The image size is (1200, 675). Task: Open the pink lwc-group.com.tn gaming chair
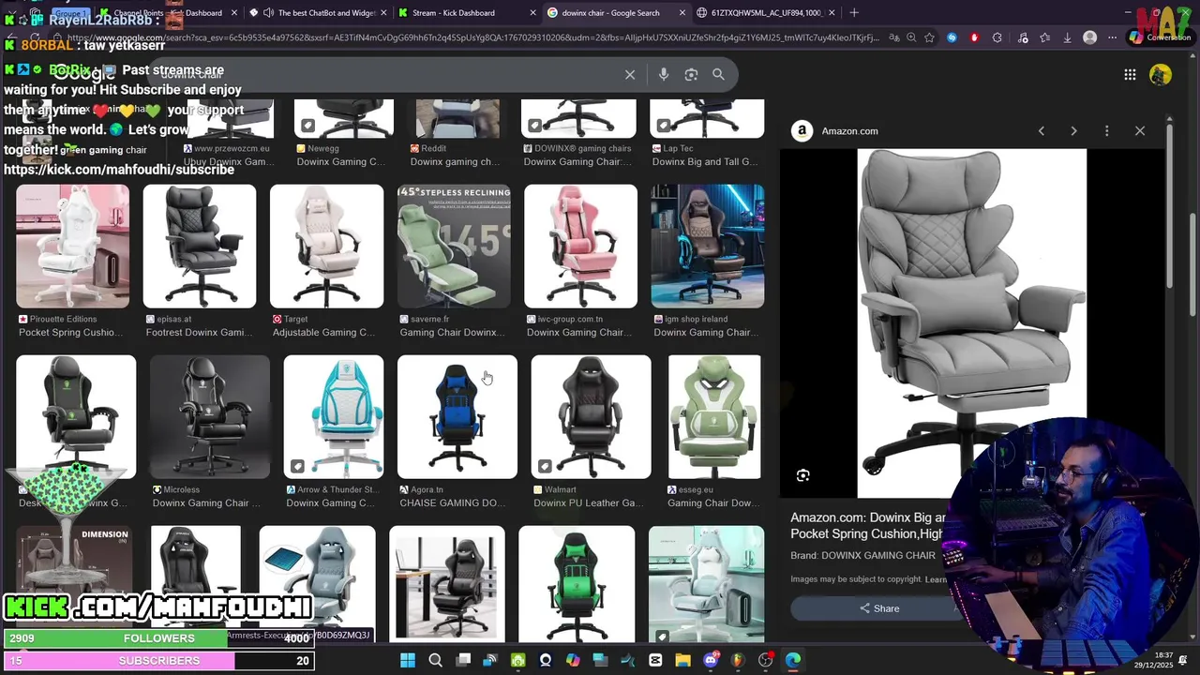click(x=580, y=247)
